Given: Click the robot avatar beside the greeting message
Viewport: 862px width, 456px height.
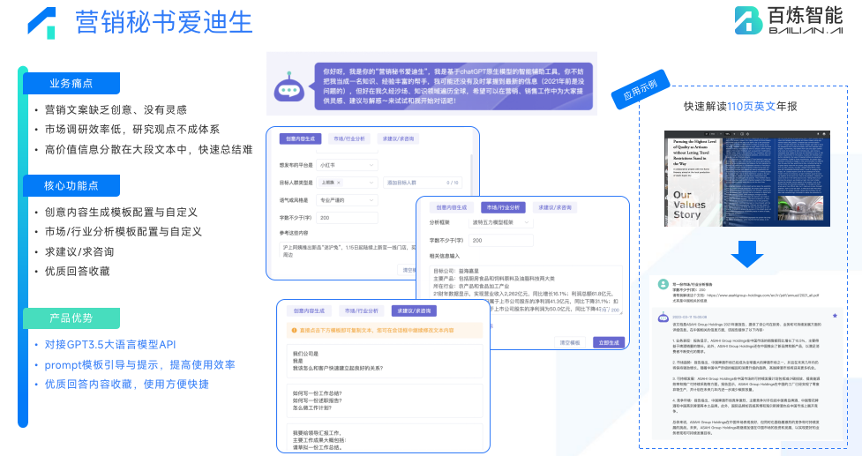Looking at the screenshot, I should click(x=289, y=86).
